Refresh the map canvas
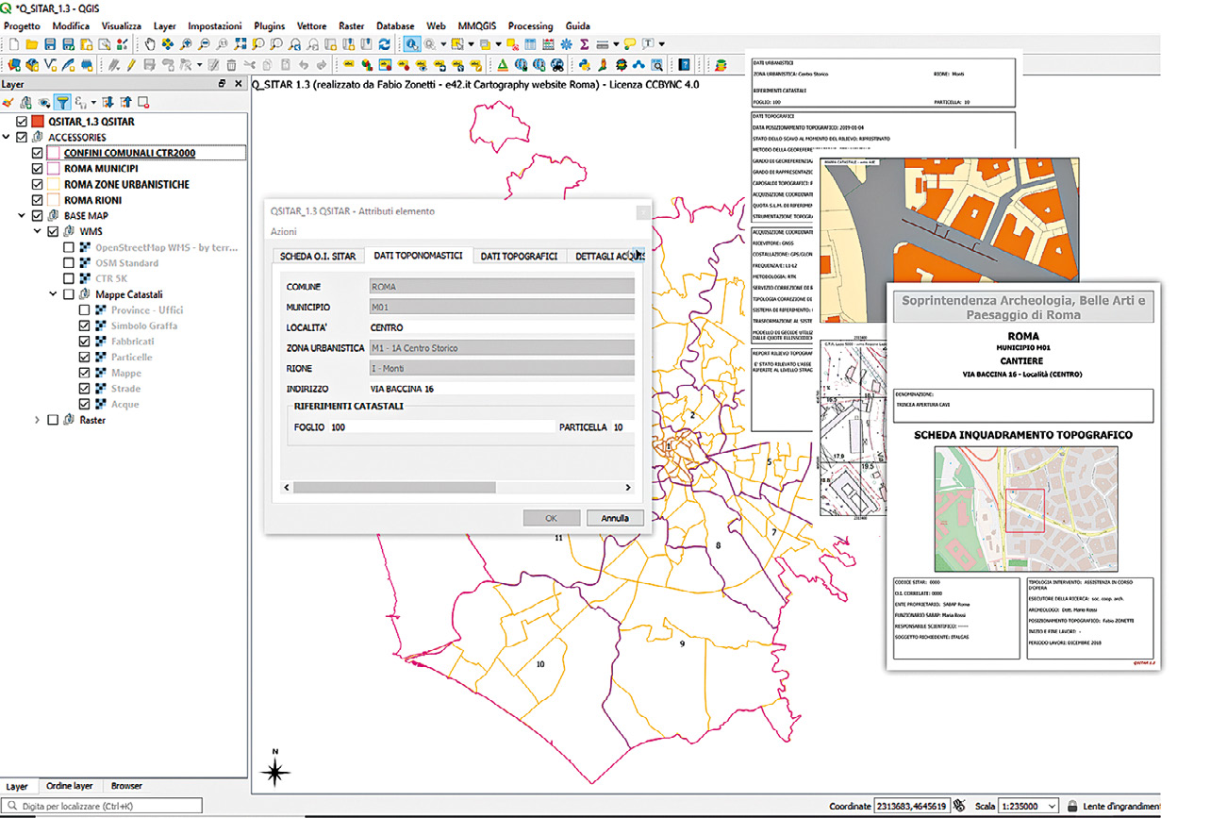1227x818 pixels. click(384, 44)
